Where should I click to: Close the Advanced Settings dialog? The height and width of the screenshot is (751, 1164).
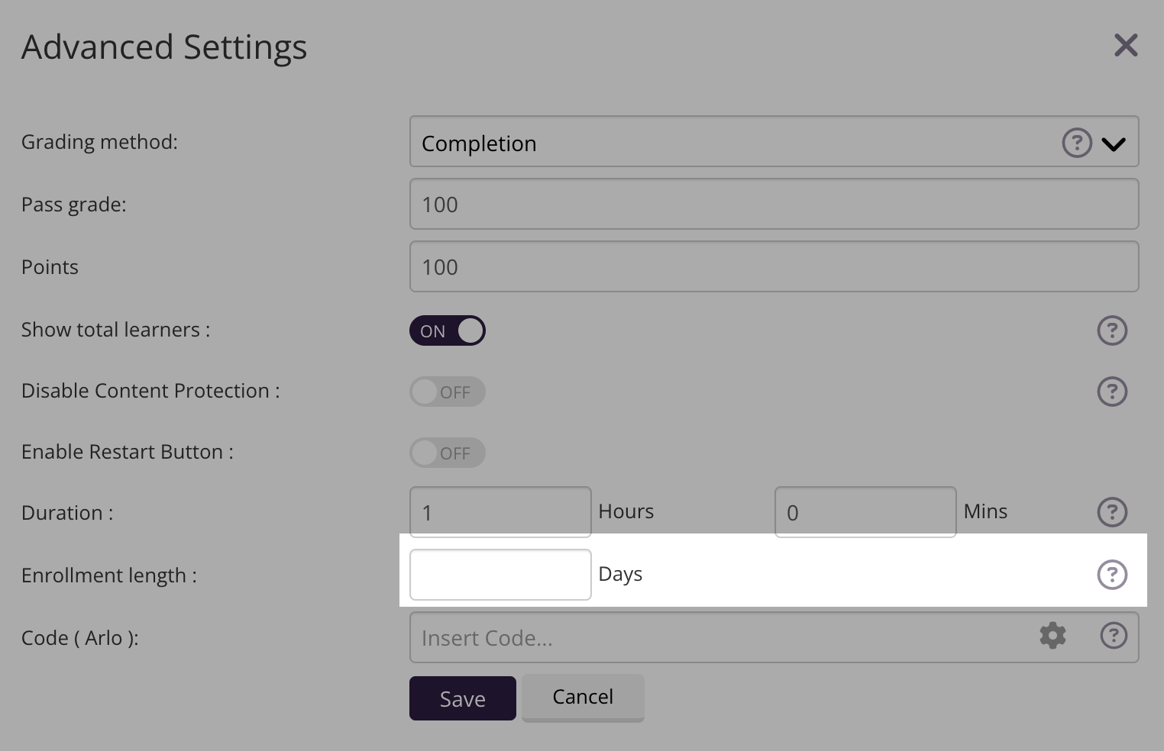click(1126, 46)
